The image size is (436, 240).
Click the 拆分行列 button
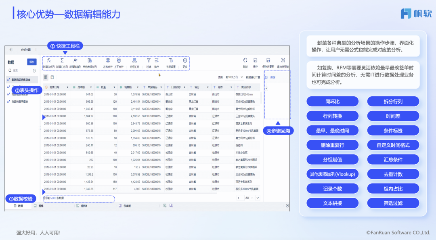(x=393, y=101)
